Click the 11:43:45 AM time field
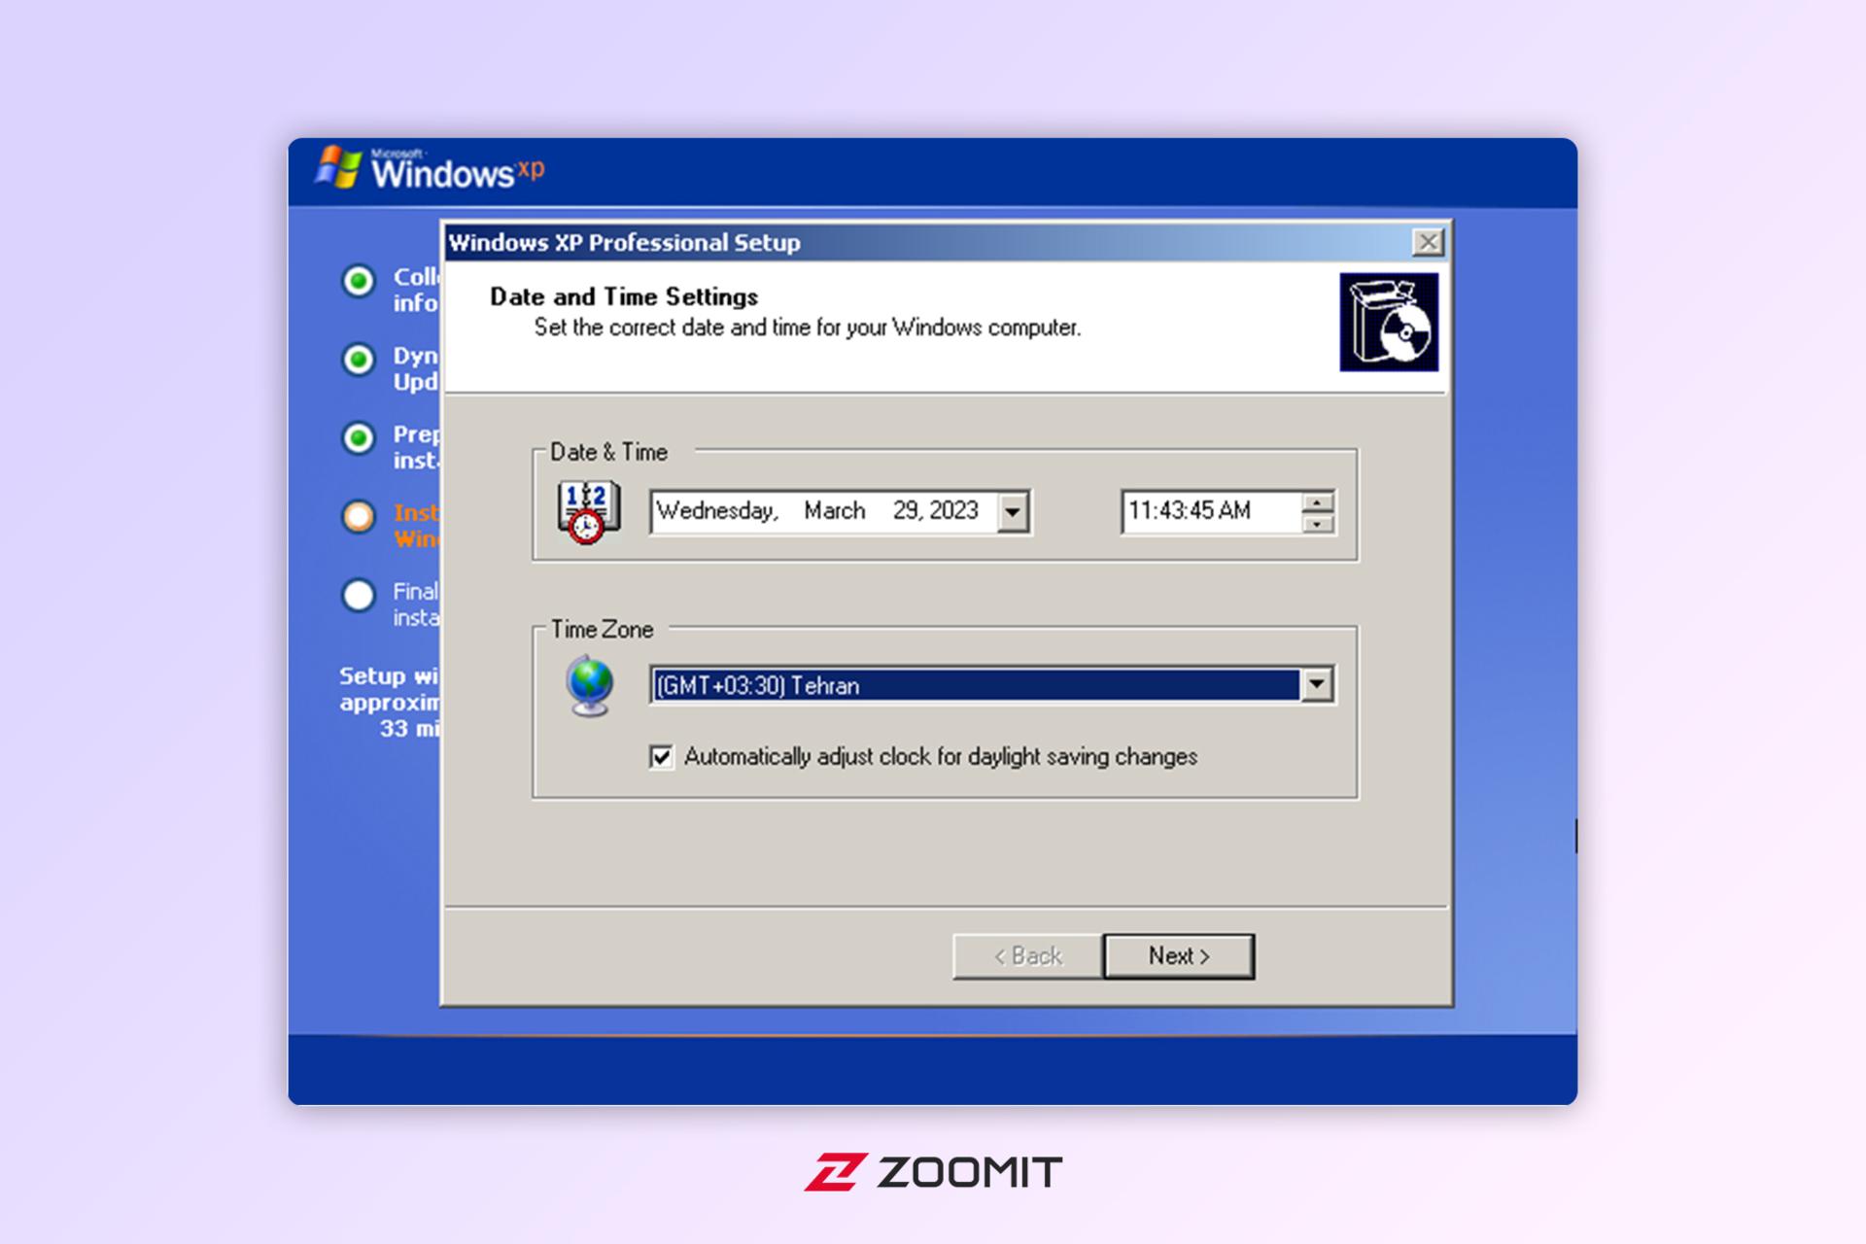This screenshot has width=1866, height=1244. [x=1211, y=511]
